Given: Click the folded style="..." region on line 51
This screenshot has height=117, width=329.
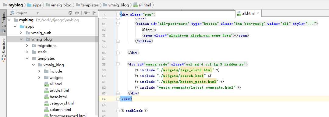Looking at the screenshot, I should point(305,24).
